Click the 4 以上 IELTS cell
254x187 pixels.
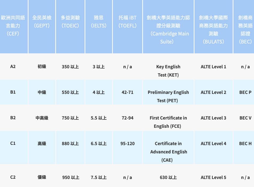click(99, 92)
